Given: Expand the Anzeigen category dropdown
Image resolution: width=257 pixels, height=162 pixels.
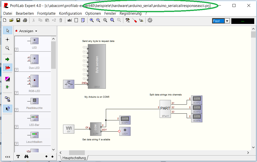Looking at the screenshot, I should point(36,31).
